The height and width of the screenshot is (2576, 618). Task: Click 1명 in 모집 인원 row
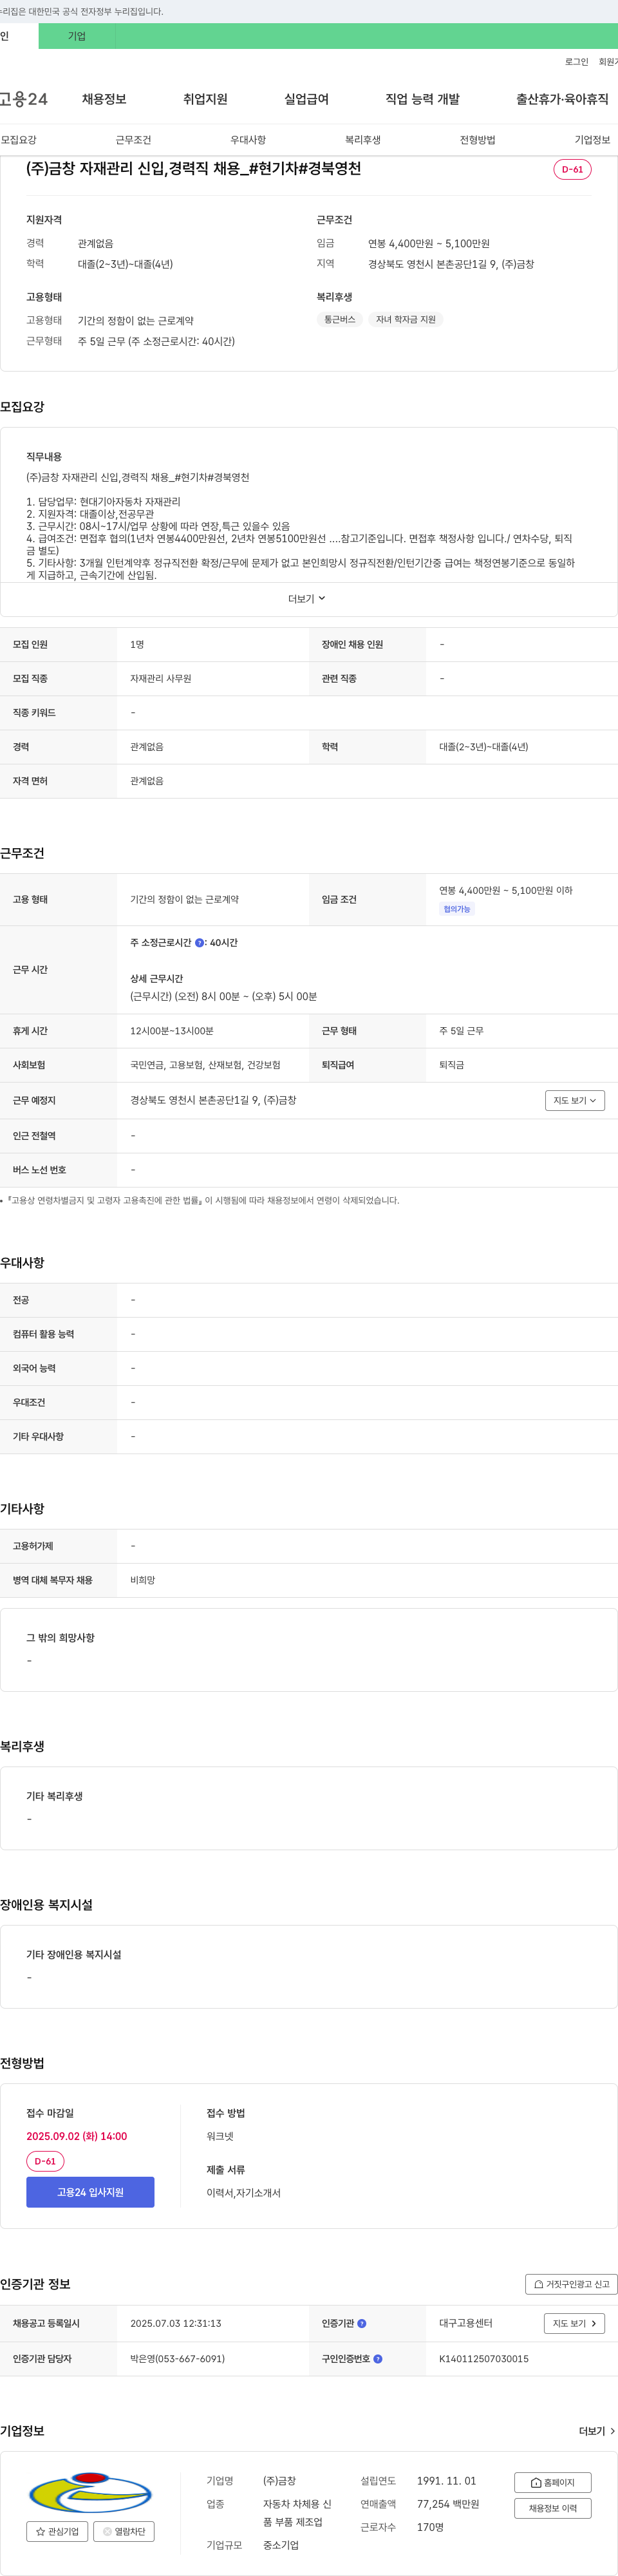point(137,645)
